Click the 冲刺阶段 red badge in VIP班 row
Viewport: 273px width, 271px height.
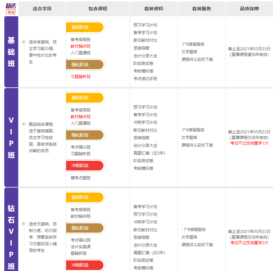coord(85,165)
